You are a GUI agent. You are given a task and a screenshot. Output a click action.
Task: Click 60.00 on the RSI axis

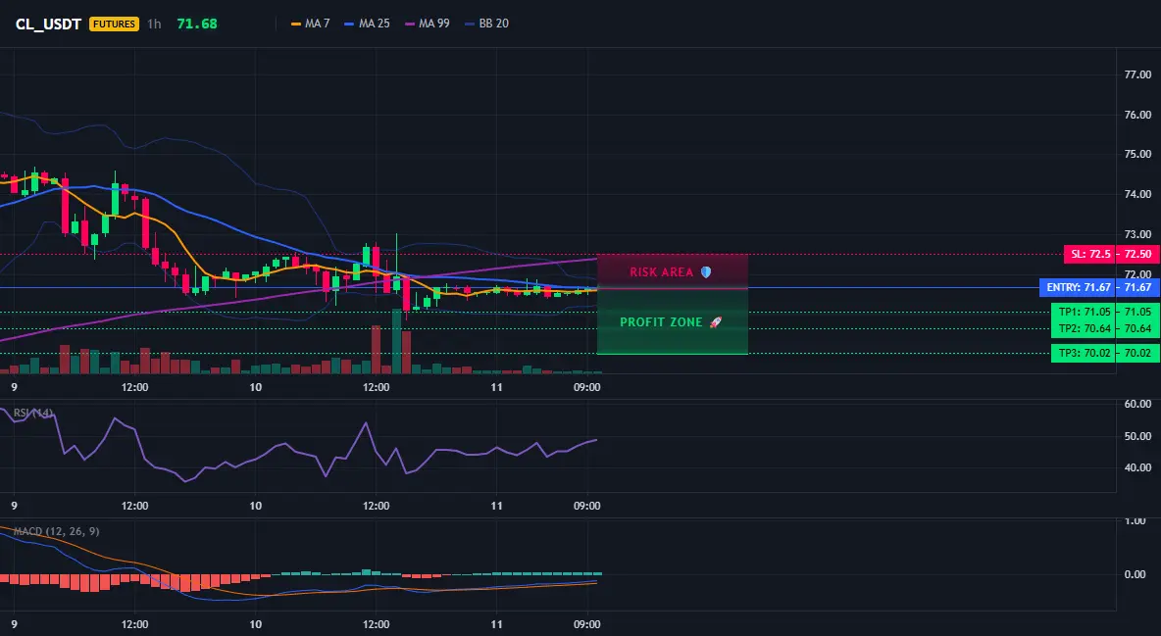pyautogui.click(x=1138, y=405)
